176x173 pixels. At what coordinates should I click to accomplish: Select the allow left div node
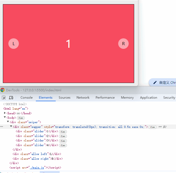tap(37, 154)
